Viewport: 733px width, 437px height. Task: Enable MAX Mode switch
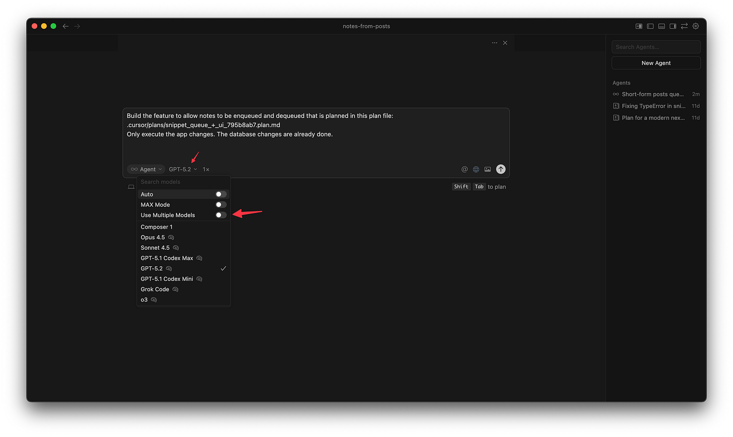pyautogui.click(x=220, y=204)
